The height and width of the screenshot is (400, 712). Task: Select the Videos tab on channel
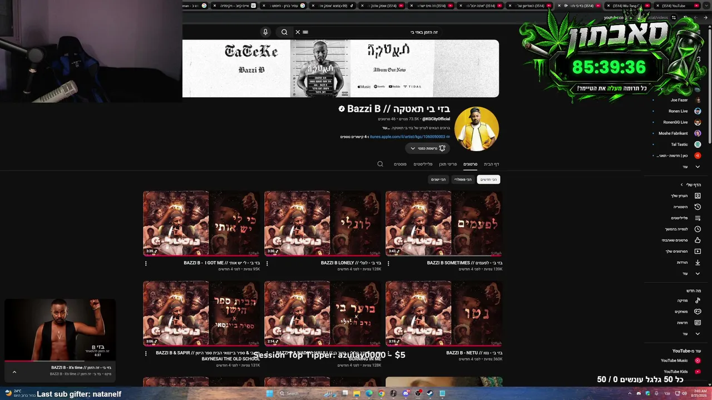click(471, 164)
